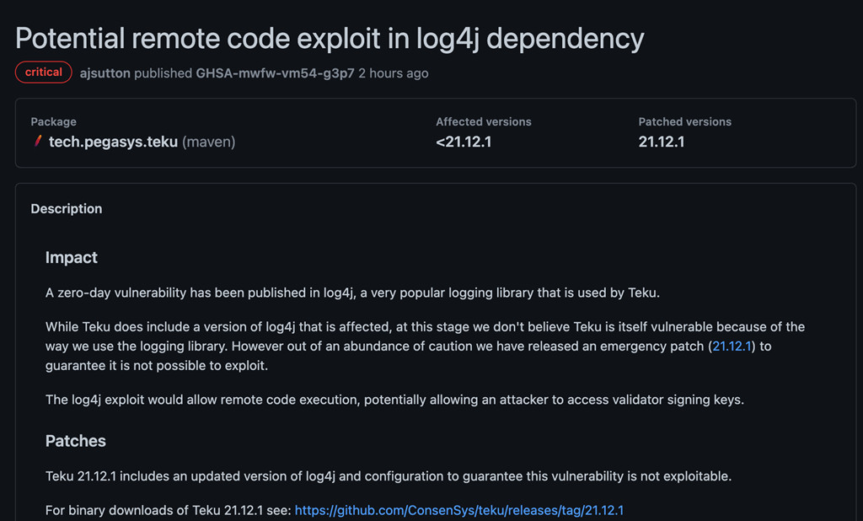Screen dimensions: 863x521
Task: Click the Impact heading
Action: pyautogui.click(x=72, y=257)
